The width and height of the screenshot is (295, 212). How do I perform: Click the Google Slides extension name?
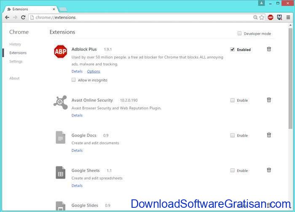click(85, 205)
